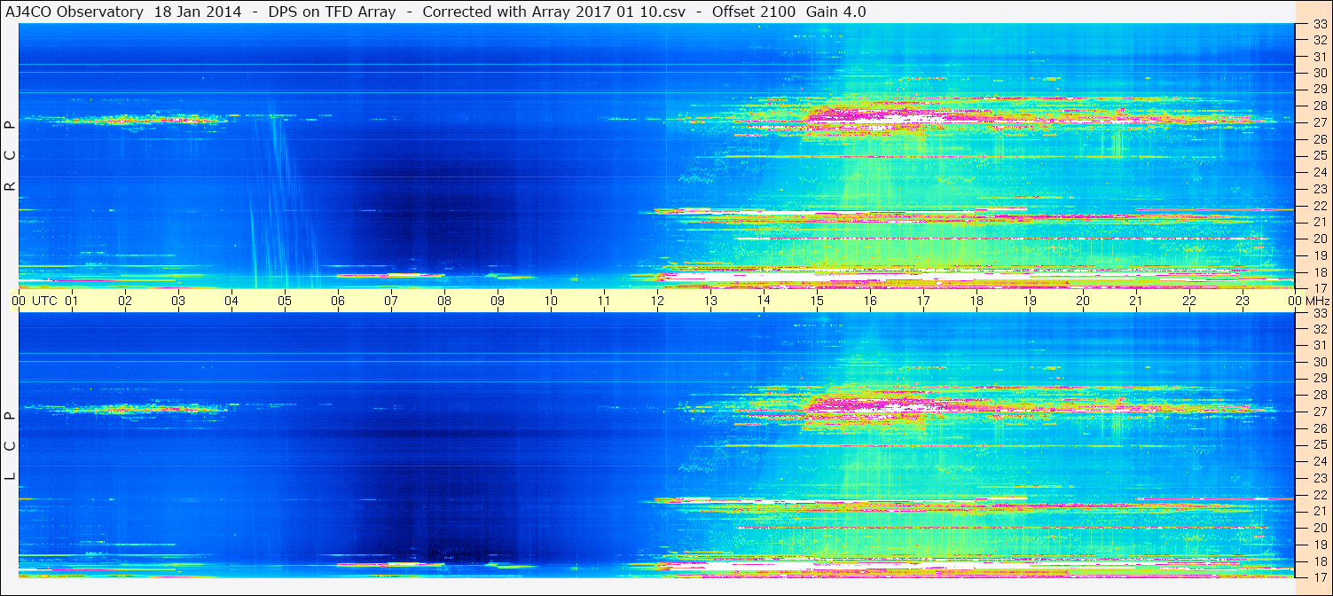Viewport: 1333px width, 596px height.
Task: Click the 24 MHz tick label of the LCP panel
Action: pyautogui.click(x=1320, y=461)
